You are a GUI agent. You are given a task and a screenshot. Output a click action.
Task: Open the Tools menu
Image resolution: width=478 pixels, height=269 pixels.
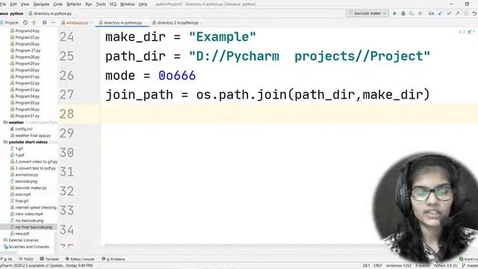tap(101, 4)
